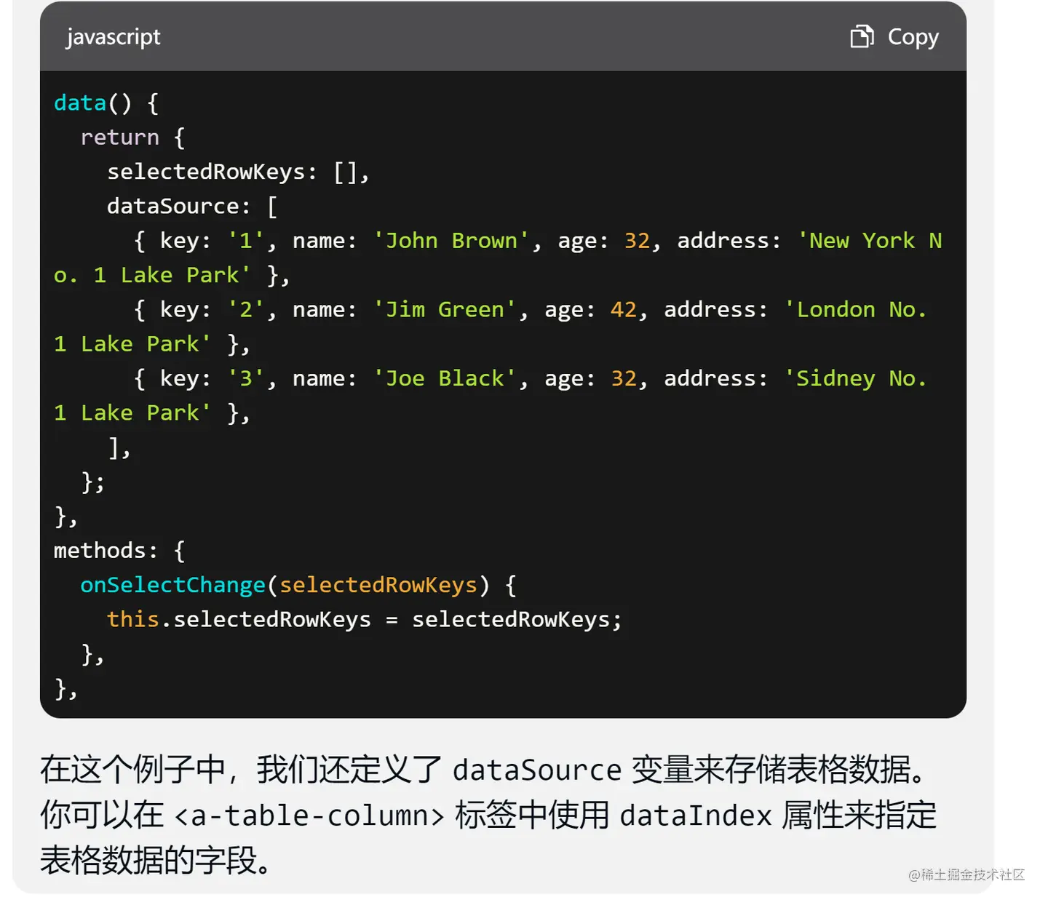Click the 'London No. address string

click(x=855, y=310)
